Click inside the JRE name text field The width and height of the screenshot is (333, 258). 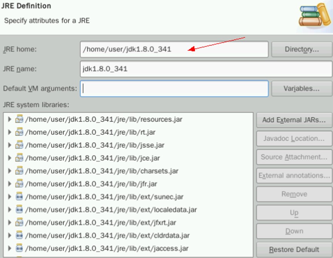click(x=174, y=69)
